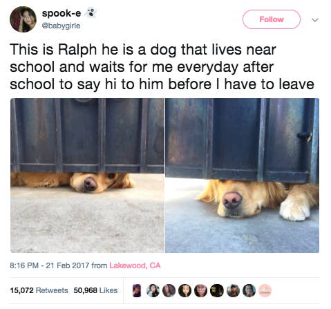Screen dimensions: 331x309
Task: Open the last pink liker avatar
Action: coord(265,290)
